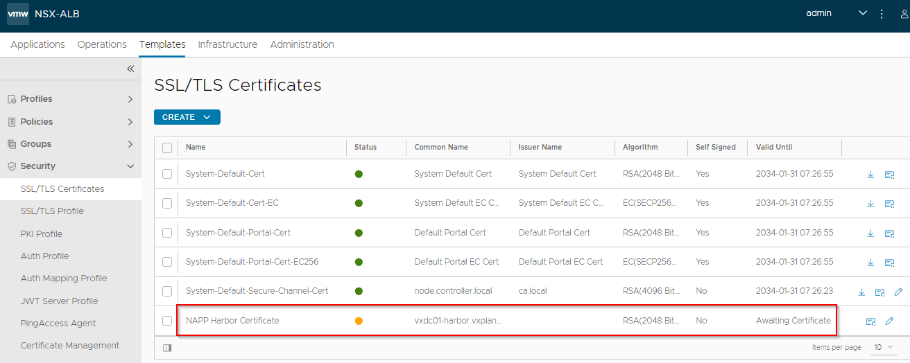The width and height of the screenshot is (910, 363).
Task: Sort by the Valid Until column header
Action: click(x=774, y=148)
